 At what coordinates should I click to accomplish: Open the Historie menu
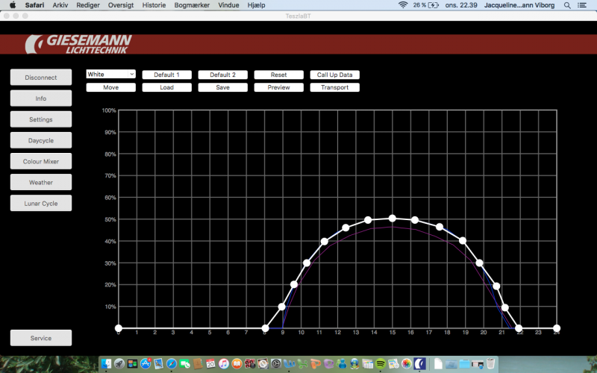tap(154, 4)
